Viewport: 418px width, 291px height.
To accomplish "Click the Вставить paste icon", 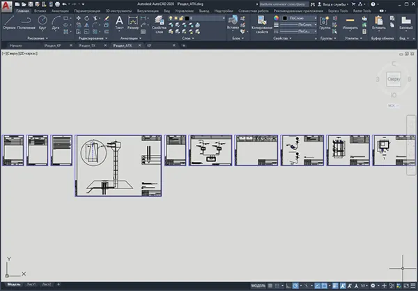I will (x=378, y=23).
